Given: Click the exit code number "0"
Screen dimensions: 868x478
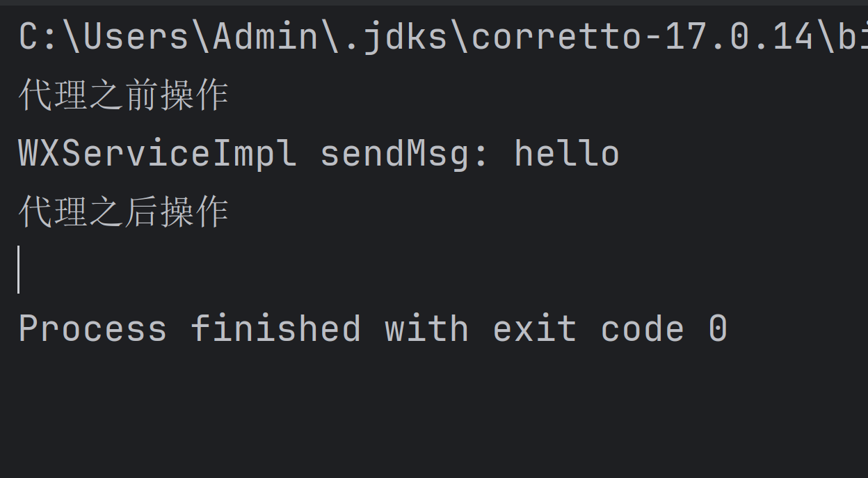Looking at the screenshot, I should point(718,328).
